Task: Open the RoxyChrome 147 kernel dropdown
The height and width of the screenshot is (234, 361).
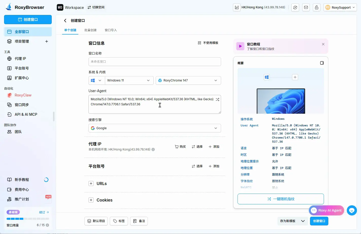Action: pyautogui.click(x=188, y=80)
